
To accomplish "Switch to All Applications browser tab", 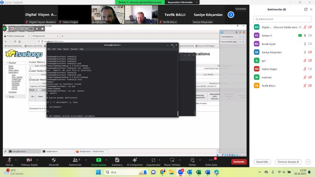I will (x=45, y=36).
